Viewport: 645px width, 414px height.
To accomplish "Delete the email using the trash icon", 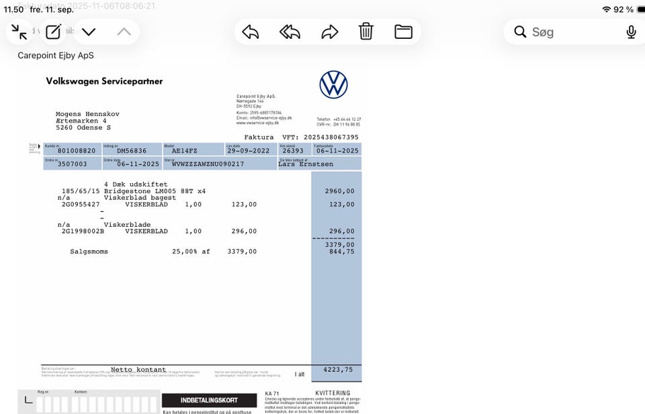I will 365,32.
